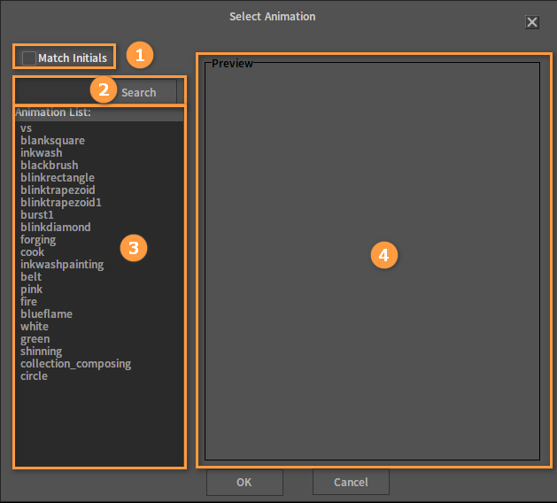Choose the inkwashpainting animation
Screen dimensions: 557x503
tap(62, 265)
